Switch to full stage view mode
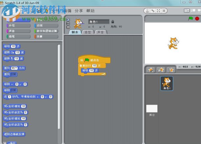The height and width of the screenshot is (144, 201). tap(193, 10)
